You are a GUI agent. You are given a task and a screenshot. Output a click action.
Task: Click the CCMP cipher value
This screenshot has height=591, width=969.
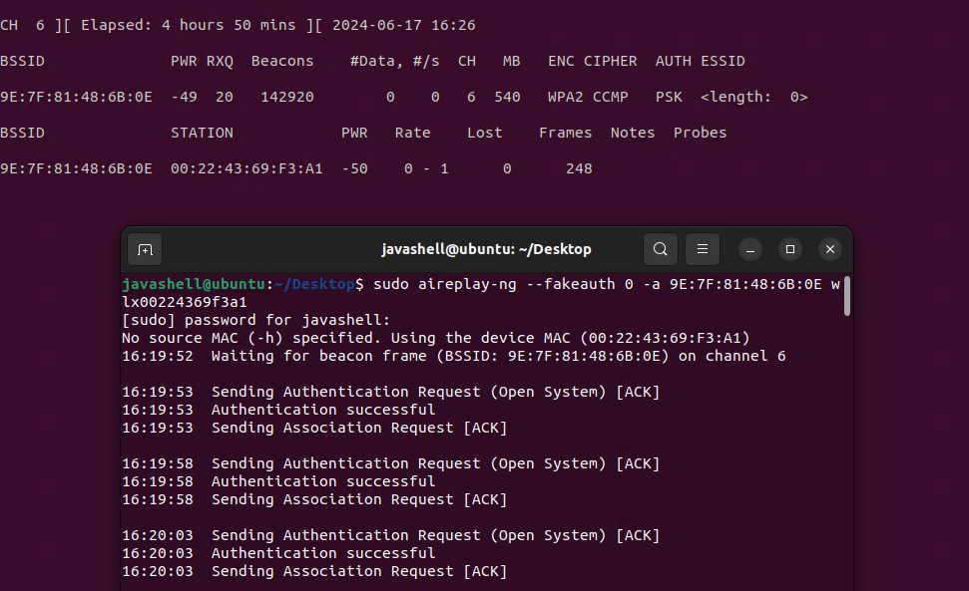coord(611,97)
